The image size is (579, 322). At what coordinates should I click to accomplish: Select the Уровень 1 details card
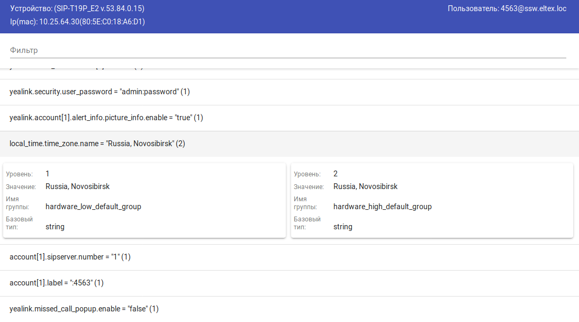pos(144,200)
